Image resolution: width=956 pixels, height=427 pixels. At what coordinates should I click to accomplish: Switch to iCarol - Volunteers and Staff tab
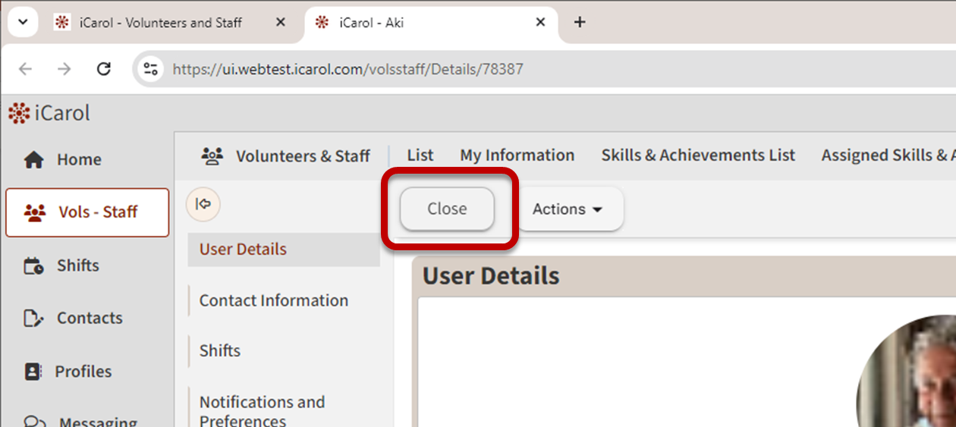tap(160, 23)
